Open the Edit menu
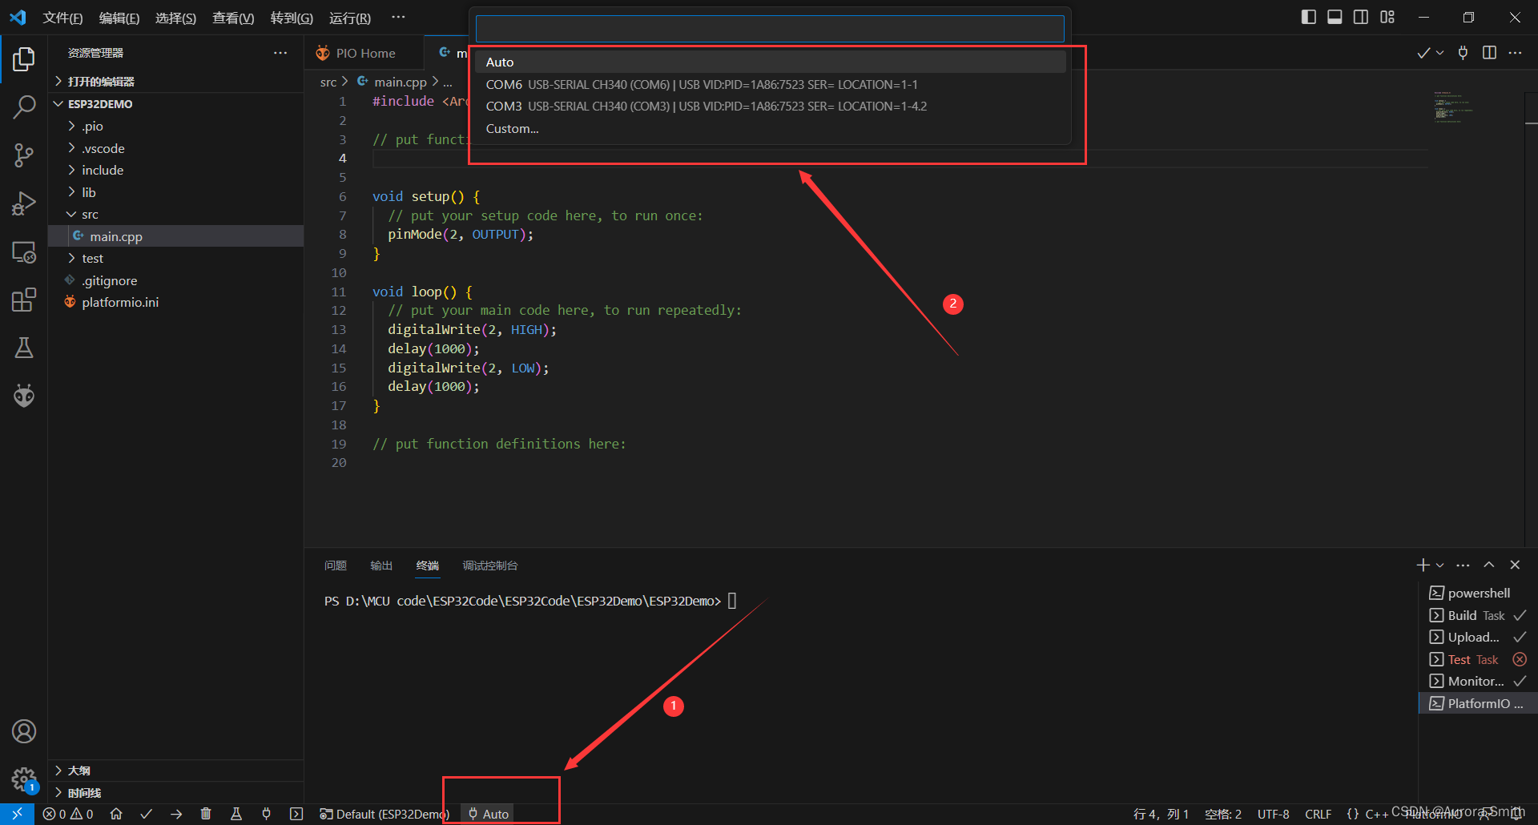The image size is (1538, 825). (119, 18)
